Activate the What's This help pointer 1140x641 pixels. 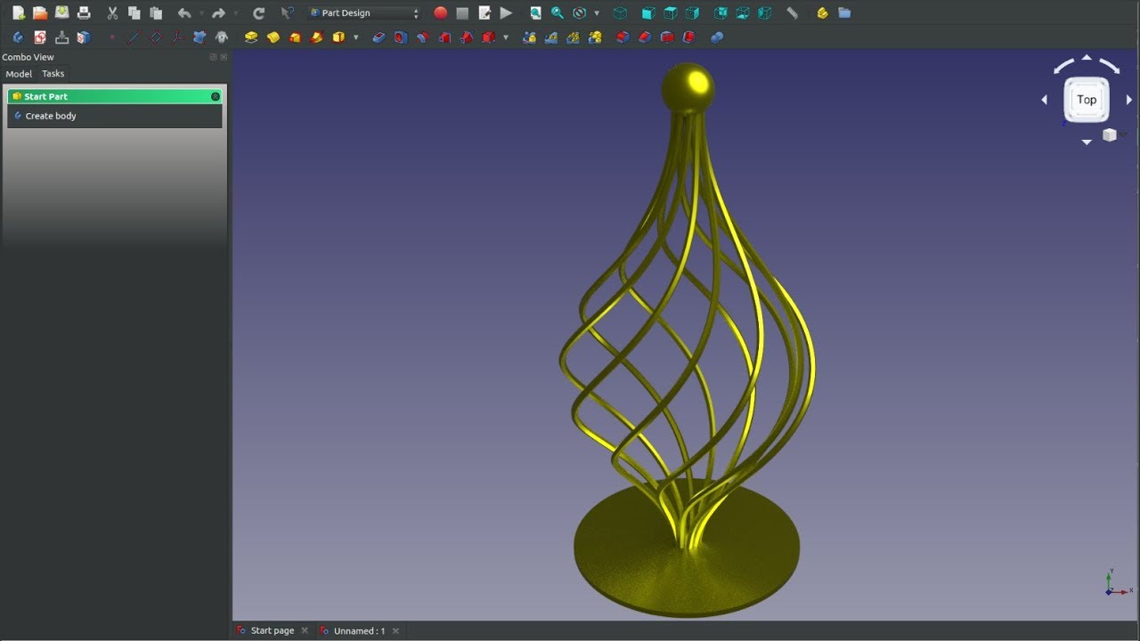point(287,13)
